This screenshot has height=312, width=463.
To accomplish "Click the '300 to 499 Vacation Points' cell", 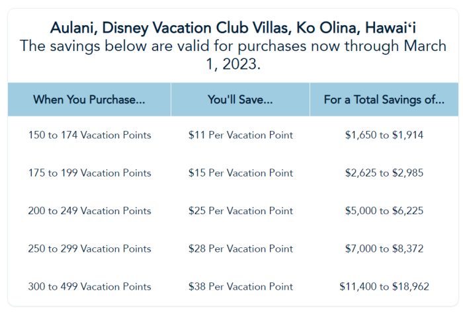I will coord(89,286).
